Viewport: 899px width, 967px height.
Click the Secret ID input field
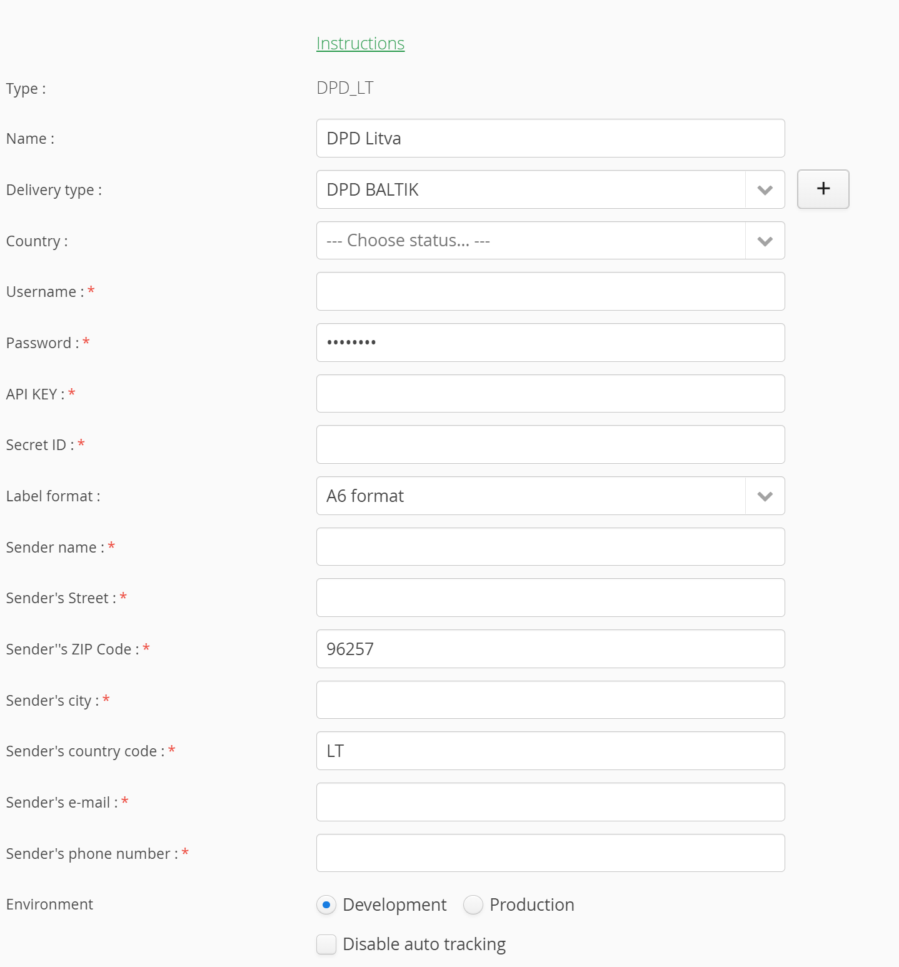[550, 444]
